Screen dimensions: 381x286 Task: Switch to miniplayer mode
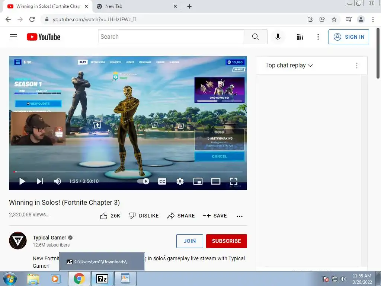click(198, 181)
